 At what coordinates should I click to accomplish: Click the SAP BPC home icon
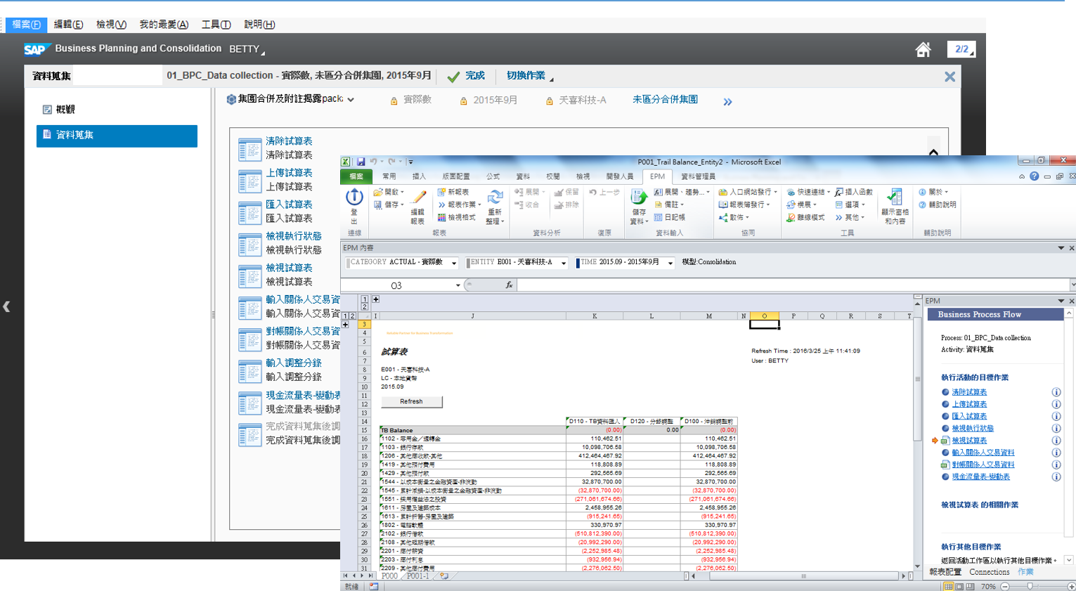coord(923,49)
